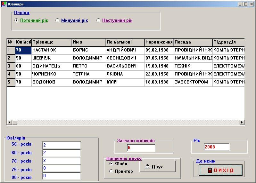This screenshot has width=256, height=183.
Task: Click name cell ТЕТЯНА
Action: (x=89, y=74)
